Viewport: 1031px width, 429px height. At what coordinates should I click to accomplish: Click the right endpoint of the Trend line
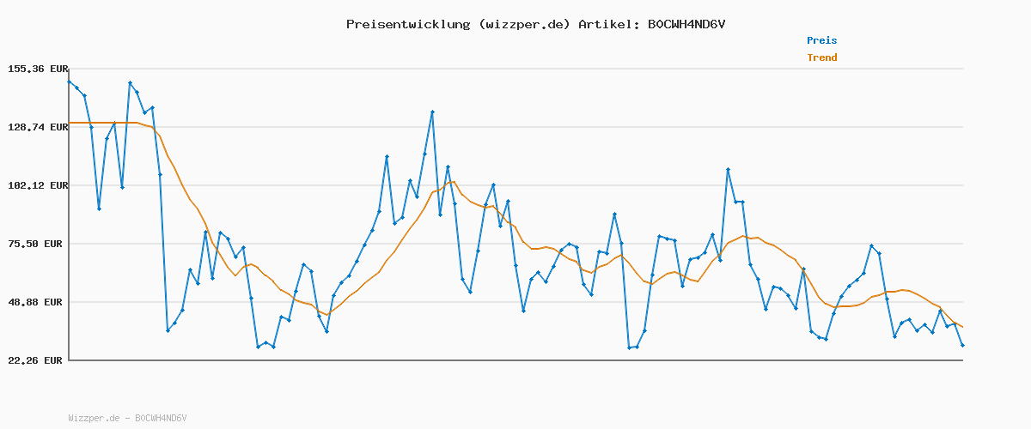[962, 327]
